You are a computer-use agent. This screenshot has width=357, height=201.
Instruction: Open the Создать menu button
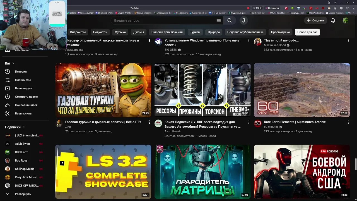click(x=315, y=20)
